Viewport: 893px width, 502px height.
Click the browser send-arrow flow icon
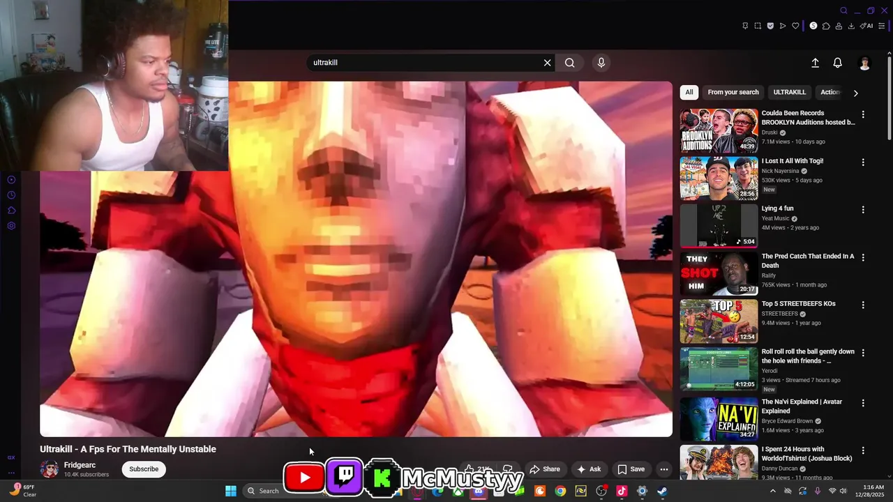[783, 26]
